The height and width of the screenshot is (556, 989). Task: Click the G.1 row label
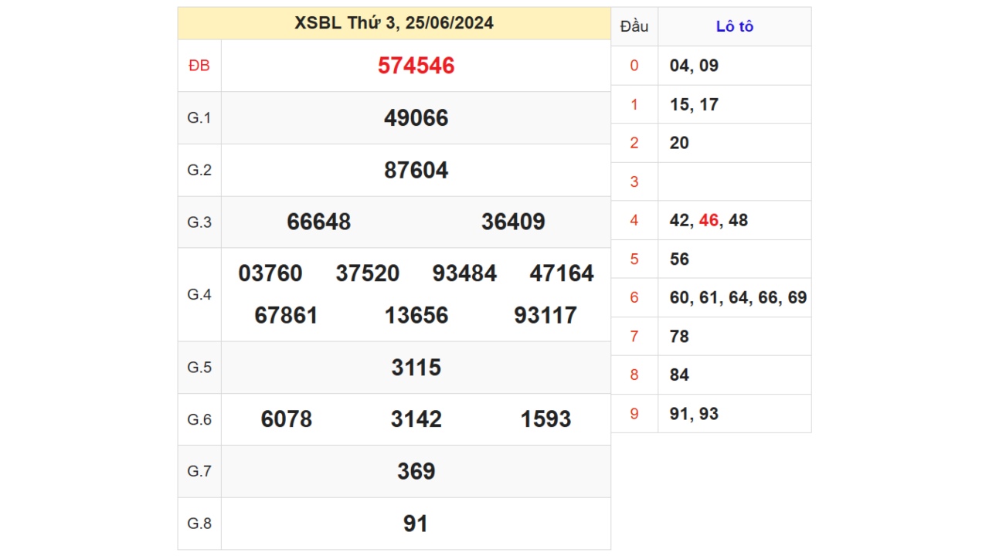[x=199, y=117]
